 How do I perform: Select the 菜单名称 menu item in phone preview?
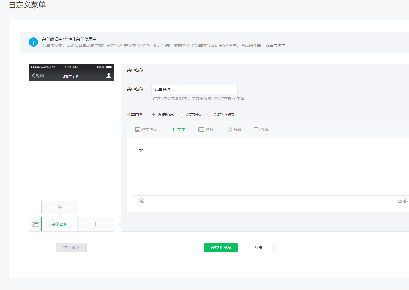pos(60,224)
